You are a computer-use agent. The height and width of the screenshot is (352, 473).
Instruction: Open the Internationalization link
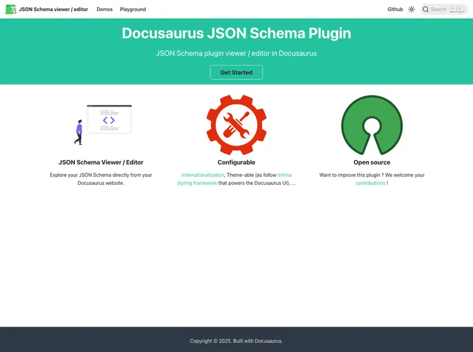click(202, 175)
